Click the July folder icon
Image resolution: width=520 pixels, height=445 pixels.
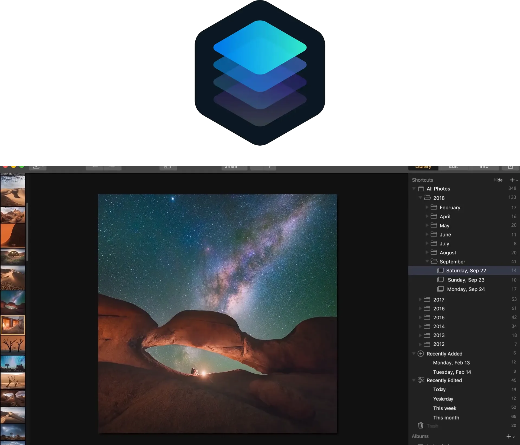[434, 243]
